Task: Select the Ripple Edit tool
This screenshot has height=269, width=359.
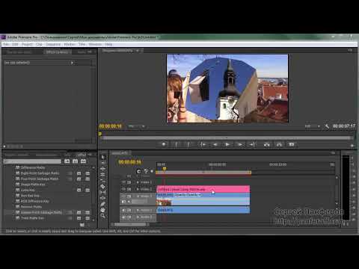Action: pyautogui.click(x=103, y=169)
